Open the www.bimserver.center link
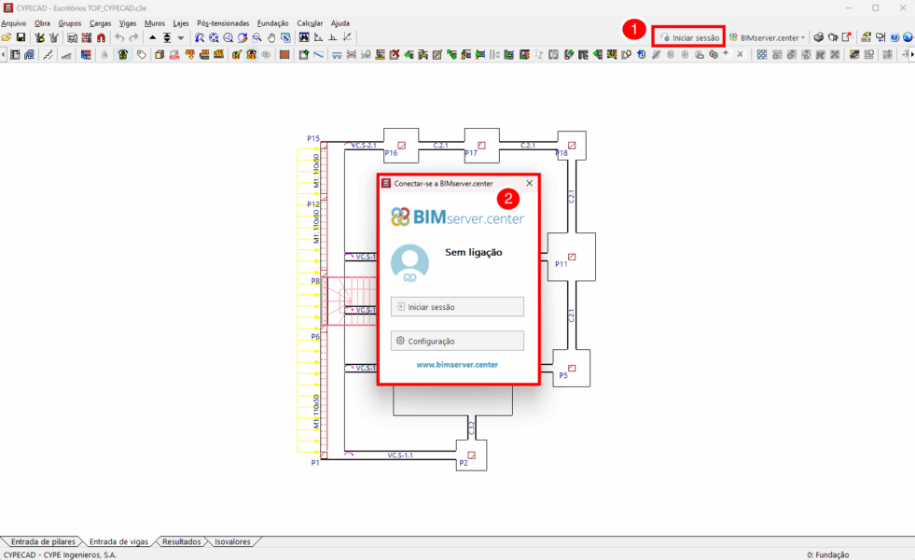The image size is (915, 560). 457,365
